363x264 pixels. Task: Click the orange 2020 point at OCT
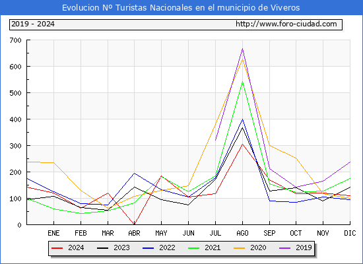point(296,158)
